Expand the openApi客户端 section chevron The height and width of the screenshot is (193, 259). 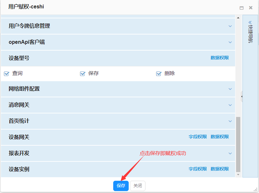(230, 42)
